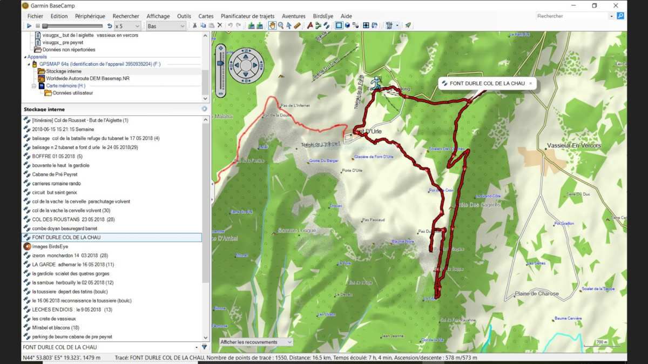Open the Bas detail level dropdown
The image size is (648, 364).
point(166,26)
